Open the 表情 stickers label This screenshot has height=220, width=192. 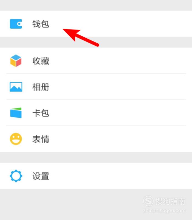41,139
